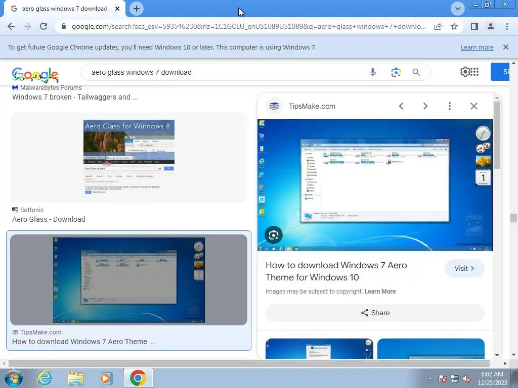518x388 pixels.
Task: Click the Visit button
Action: click(x=464, y=268)
